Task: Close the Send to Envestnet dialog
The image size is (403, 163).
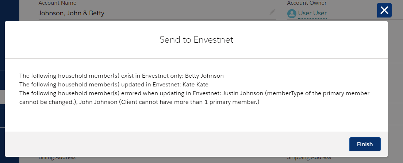Action: 384,10
